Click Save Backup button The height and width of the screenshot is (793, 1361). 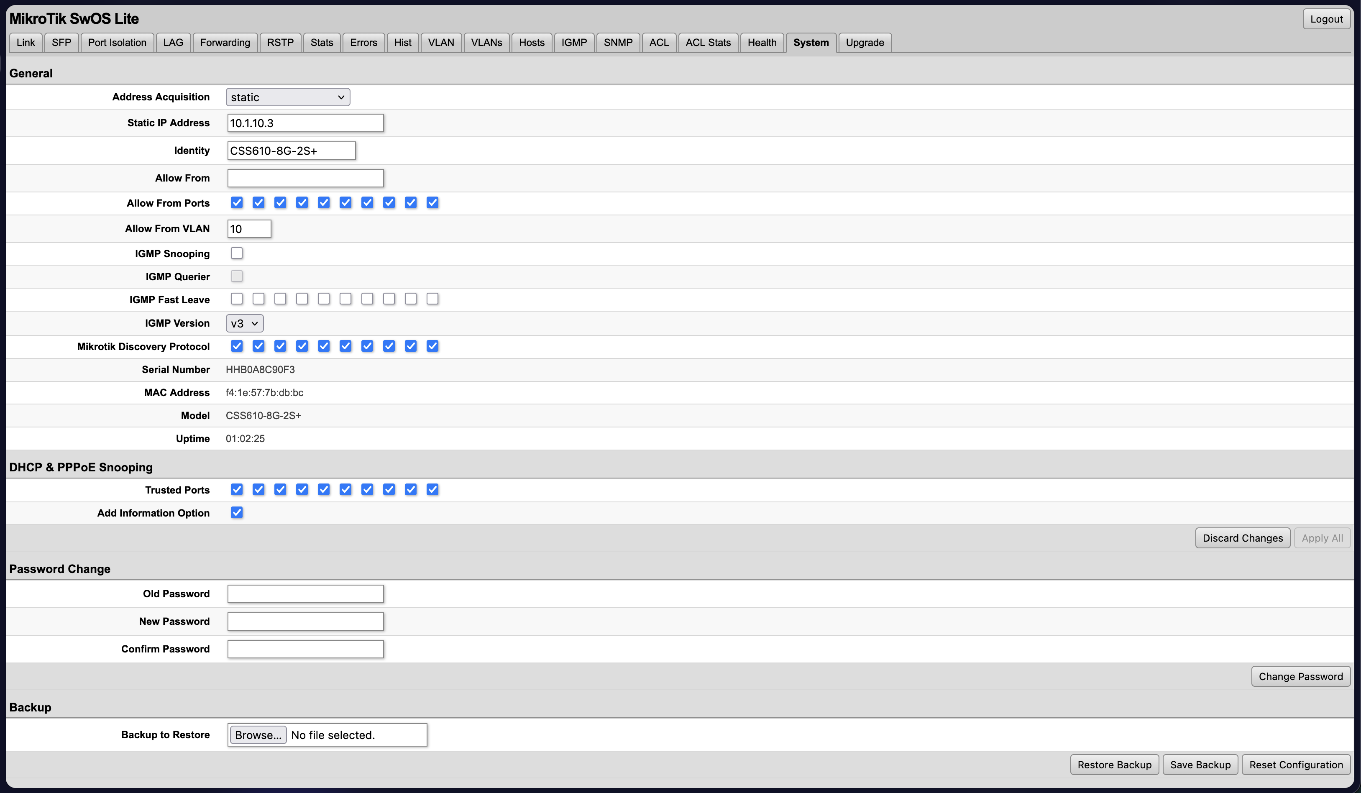tap(1200, 765)
